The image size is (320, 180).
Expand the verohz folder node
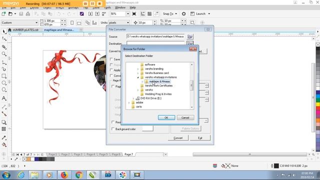138,90
